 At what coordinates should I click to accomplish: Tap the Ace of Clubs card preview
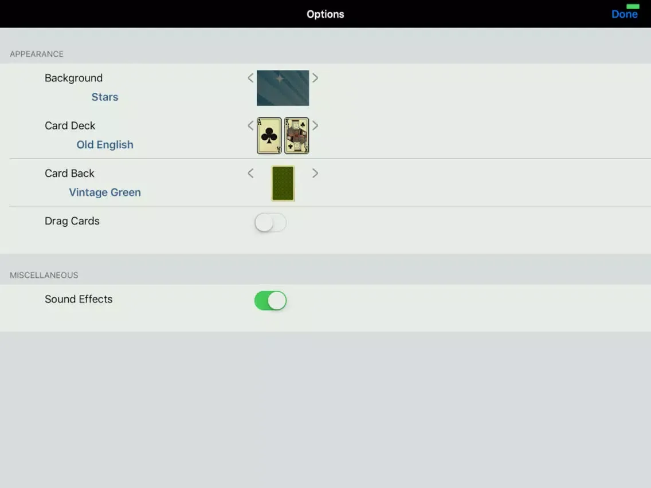pos(269,136)
